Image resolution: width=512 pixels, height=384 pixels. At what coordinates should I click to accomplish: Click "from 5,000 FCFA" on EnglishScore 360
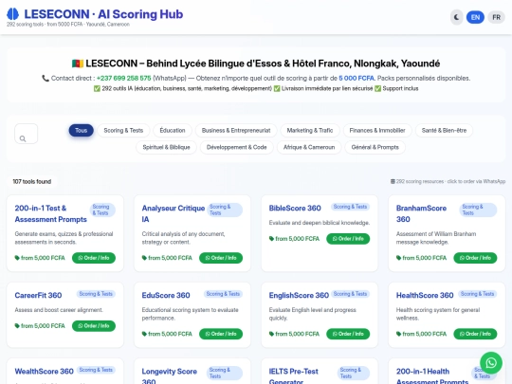pos(297,334)
